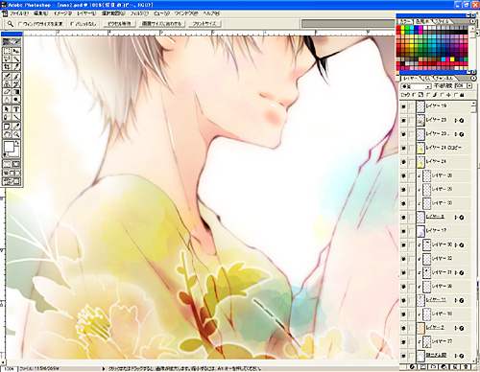This screenshot has width=480, height=372.
Task: Select the Blur tool
Action: tap(7, 100)
